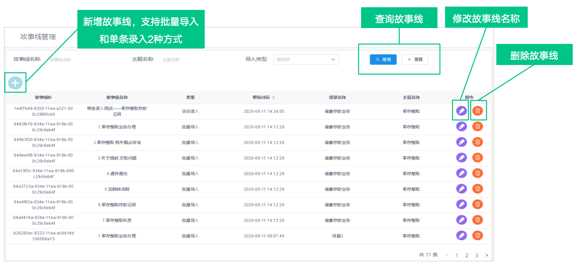Edit the storyline in scene 场景3

coord(461,235)
